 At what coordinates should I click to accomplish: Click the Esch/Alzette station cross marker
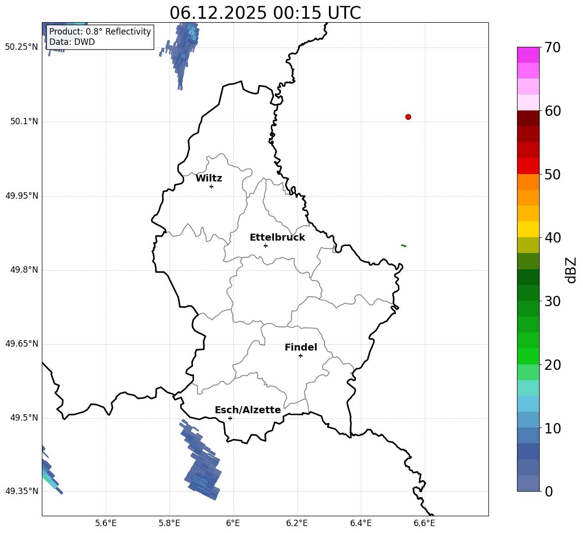(x=230, y=418)
